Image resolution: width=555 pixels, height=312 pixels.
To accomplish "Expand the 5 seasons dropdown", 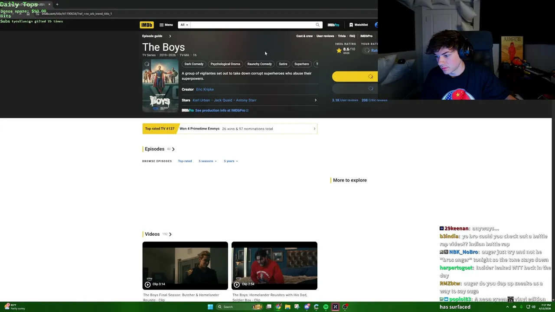I will (x=207, y=161).
